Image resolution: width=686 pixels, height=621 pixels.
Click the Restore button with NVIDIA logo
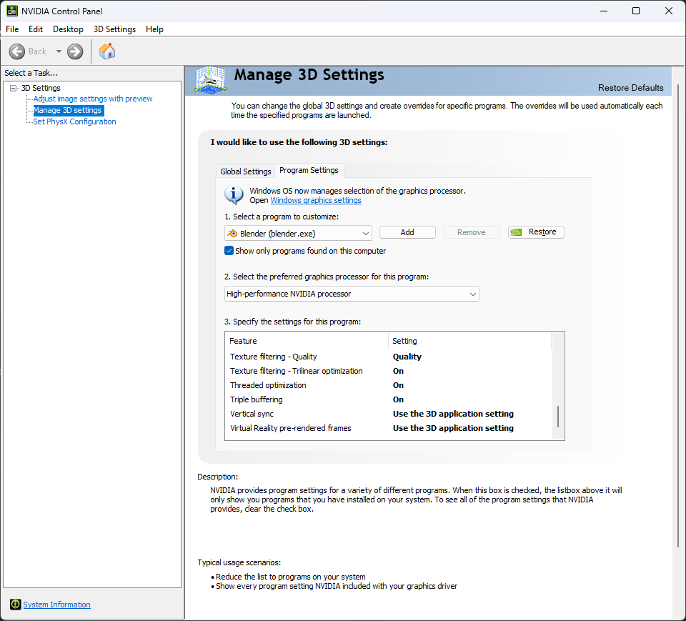[536, 232]
